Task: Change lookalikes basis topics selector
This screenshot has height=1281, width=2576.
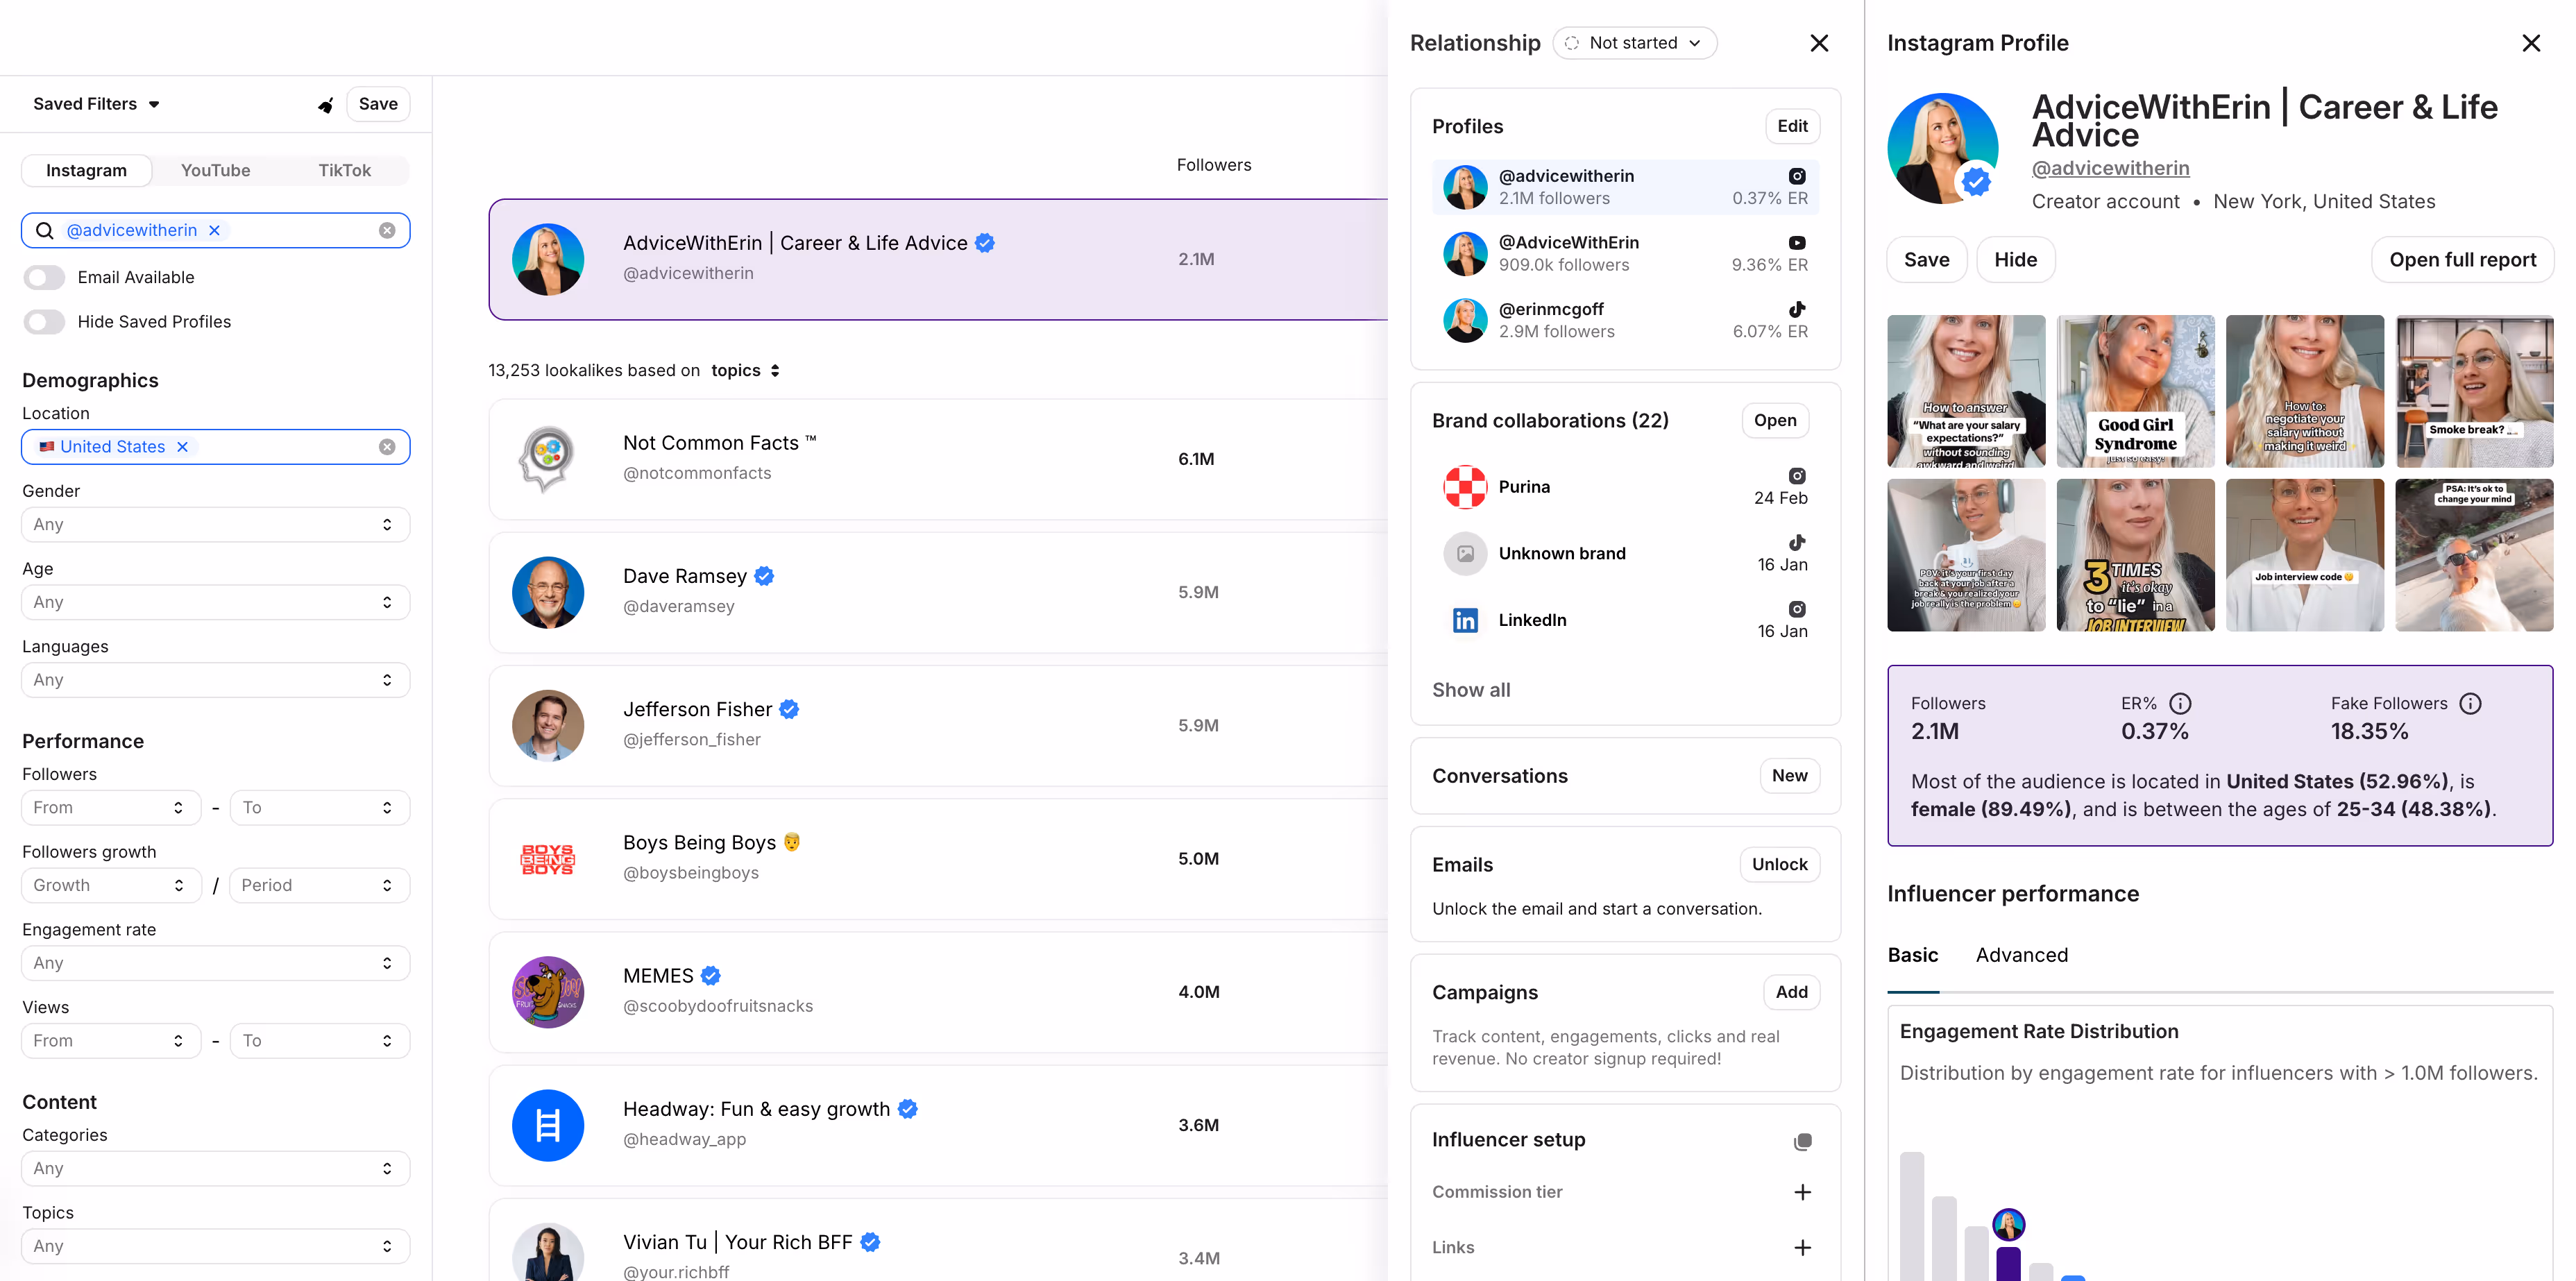Action: pyautogui.click(x=745, y=371)
